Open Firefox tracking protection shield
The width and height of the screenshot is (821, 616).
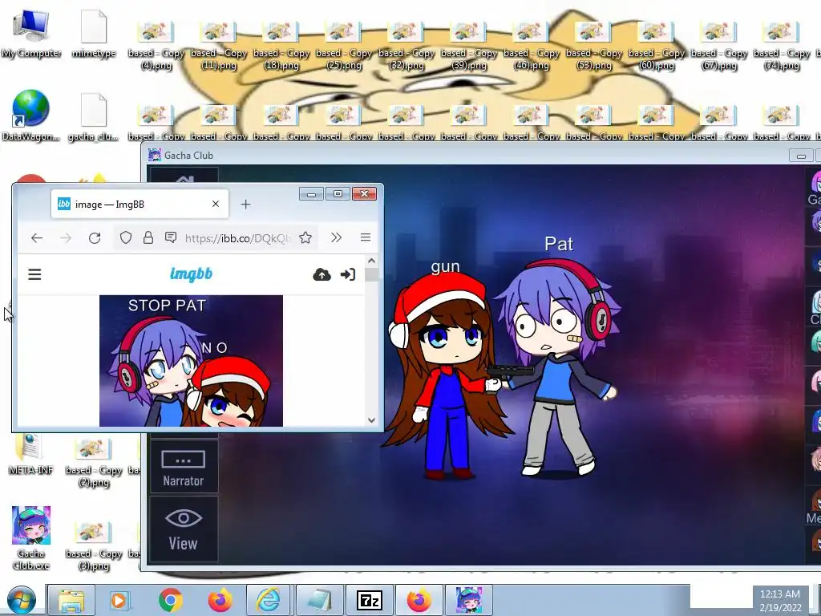pyautogui.click(x=126, y=237)
